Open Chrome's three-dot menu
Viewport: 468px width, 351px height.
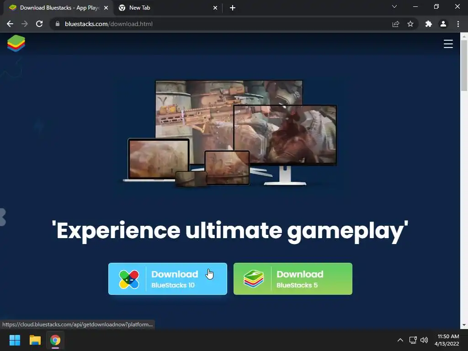pyautogui.click(x=458, y=24)
